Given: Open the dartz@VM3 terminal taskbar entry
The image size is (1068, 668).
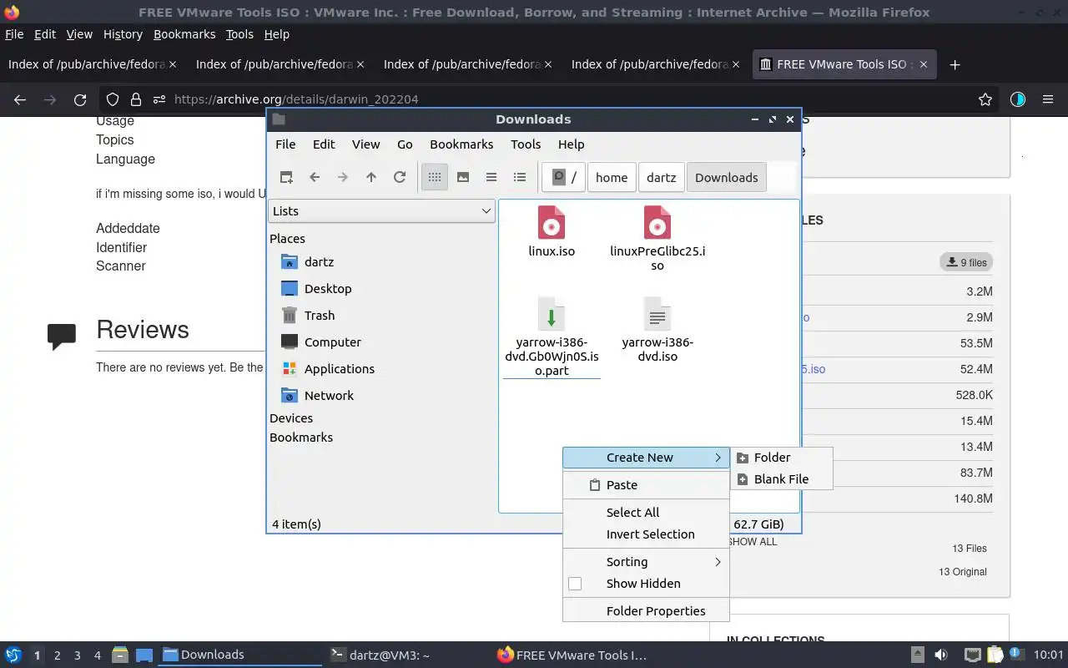Looking at the screenshot, I should tap(406, 655).
